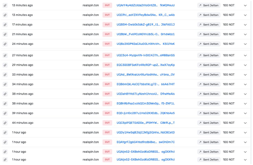Open address UQB5M-DwbGkSdkZ-g819_t1… JtkFAG1J
Viewport: 253px width, 165px height.
pyautogui.click(x=146, y=25)
